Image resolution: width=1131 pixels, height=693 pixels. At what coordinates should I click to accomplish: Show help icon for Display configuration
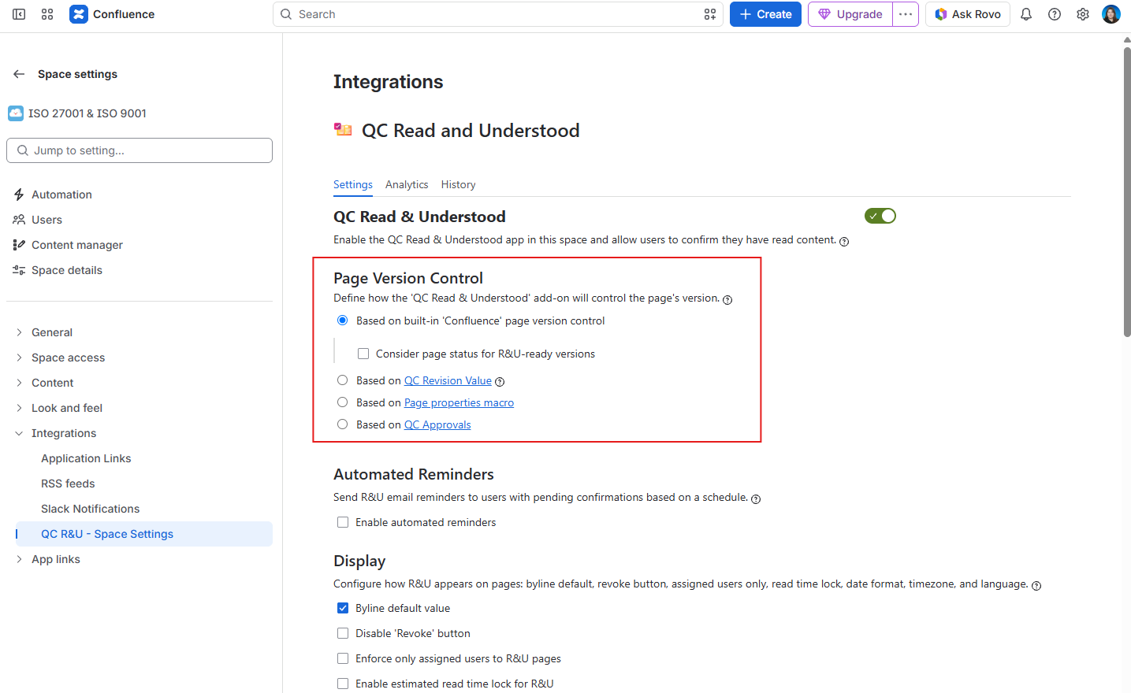click(1036, 585)
